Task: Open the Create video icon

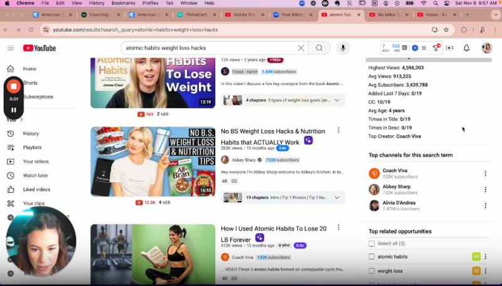Action: pos(449,48)
